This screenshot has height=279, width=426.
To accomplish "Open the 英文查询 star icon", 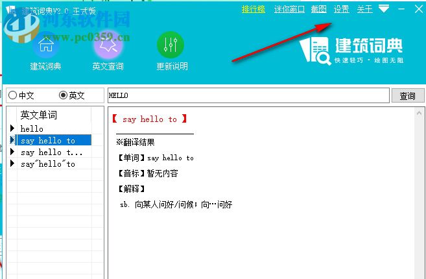I will pos(108,45).
